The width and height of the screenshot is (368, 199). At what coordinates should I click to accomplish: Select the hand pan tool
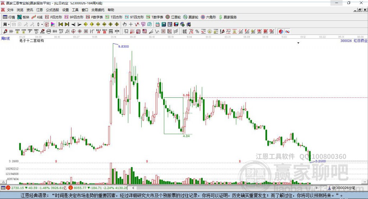coord(125,24)
